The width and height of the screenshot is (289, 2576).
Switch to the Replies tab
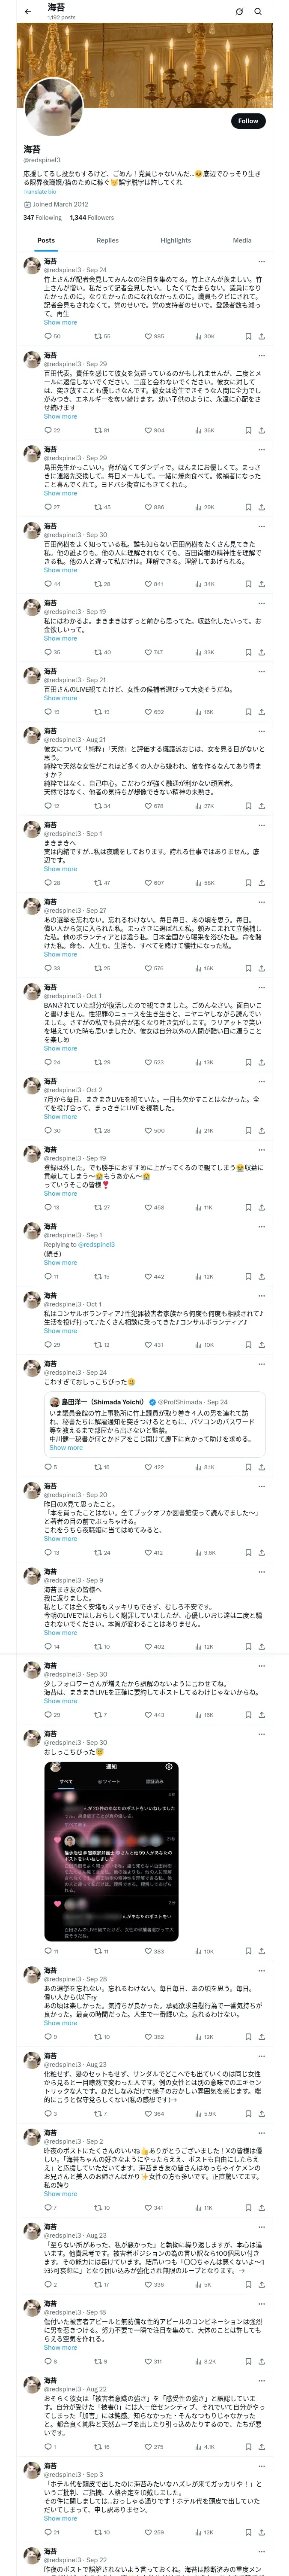click(x=107, y=240)
